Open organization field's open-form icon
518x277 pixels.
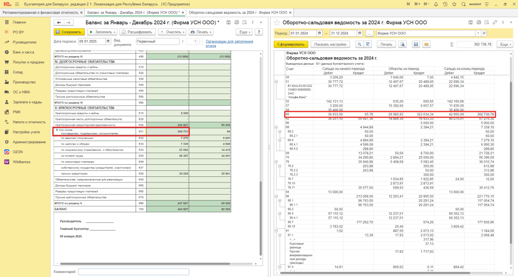(x=484, y=33)
